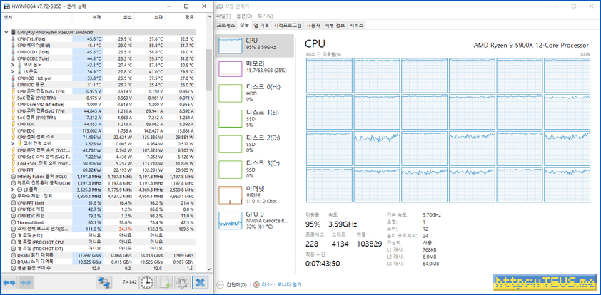
Task: Open the network remote monitoring icon in HWiNFO
Action: (105, 282)
